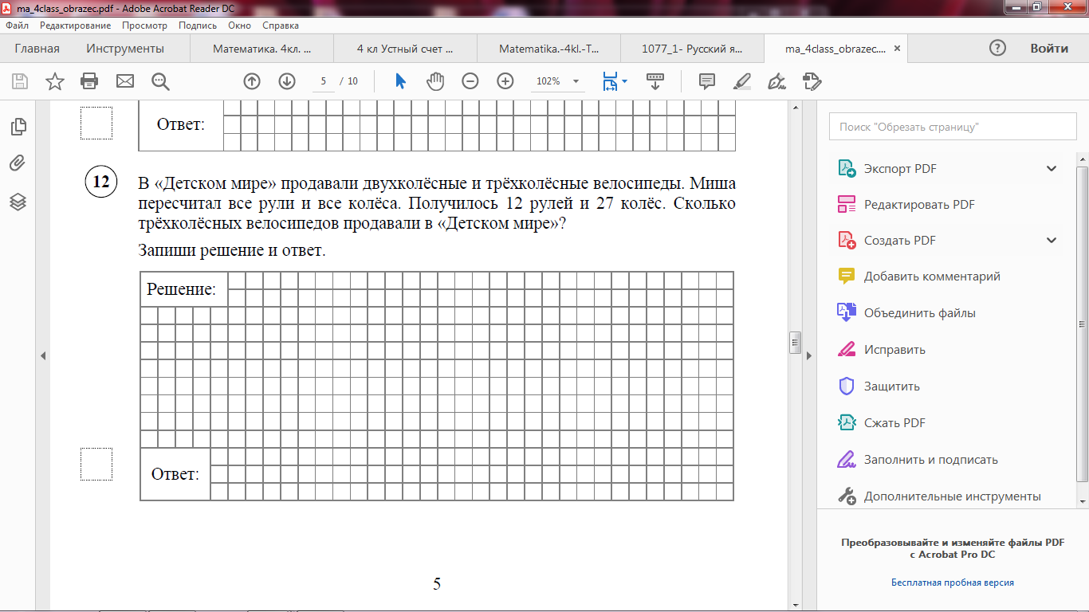Go to next page arrow

click(x=287, y=80)
